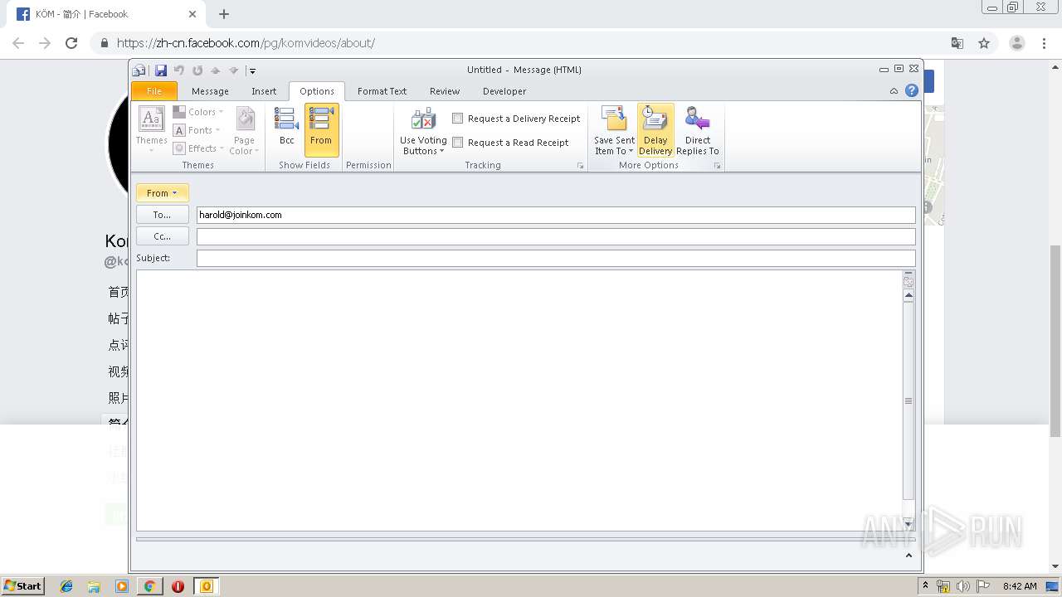
Task: Minimize the ribbon with the caret
Action: (x=894, y=91)
